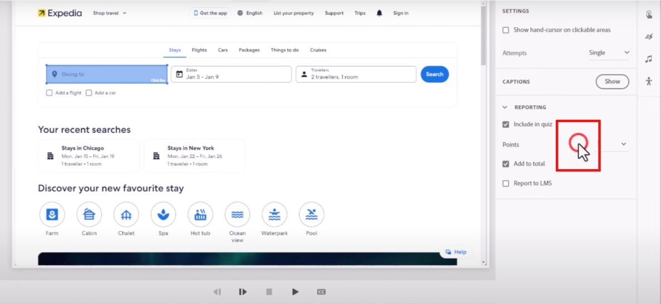The height and width of the screenshot is (304, 661).
Task: Open the Dates picker Jan 5 - Jan 9
Action: pyautogui.click(x=231, y=74)
